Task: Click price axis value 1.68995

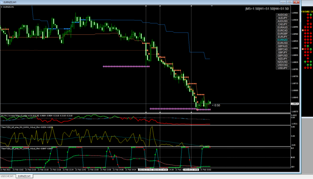Action: point(295,27)
